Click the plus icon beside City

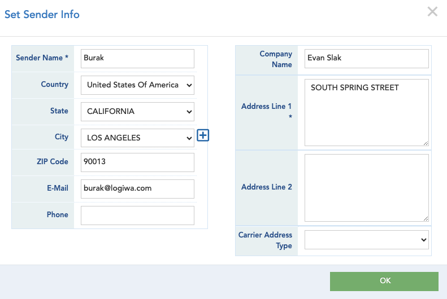tap(203, 135)
